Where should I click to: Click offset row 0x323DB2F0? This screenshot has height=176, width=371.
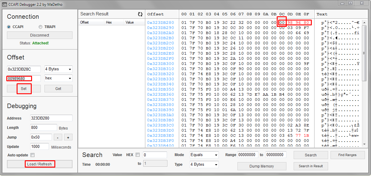[160, 58]
